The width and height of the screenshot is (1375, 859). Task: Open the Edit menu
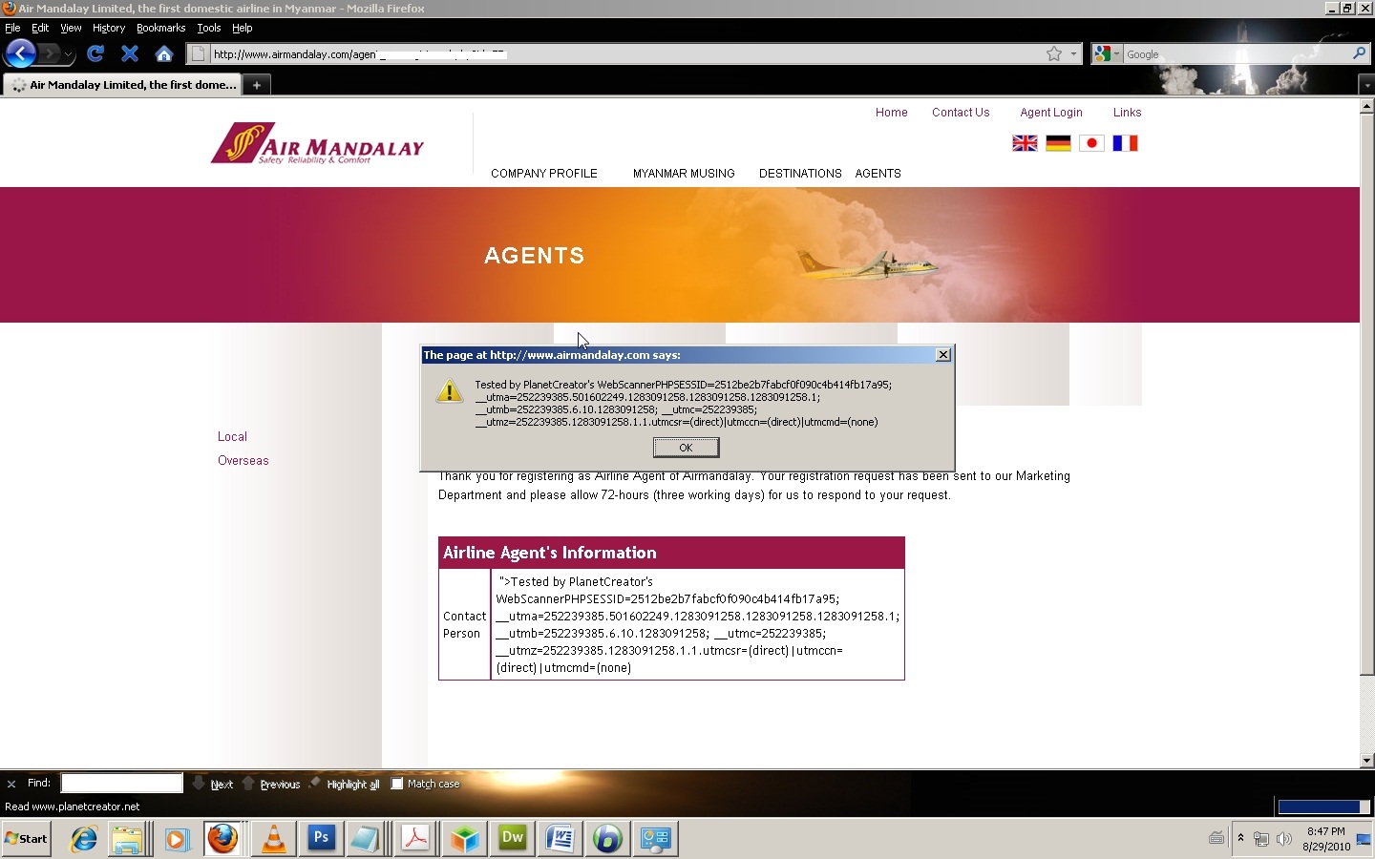[40, 28]
